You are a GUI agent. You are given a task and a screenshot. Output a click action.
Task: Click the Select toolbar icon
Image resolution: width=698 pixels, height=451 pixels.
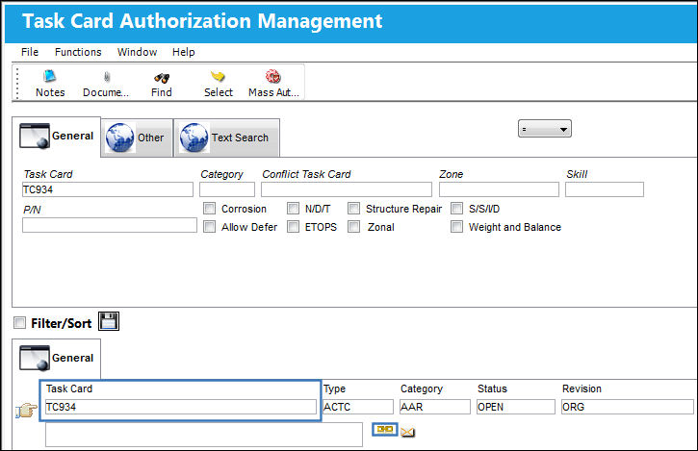pyautogui.click(x=218, y=77)
